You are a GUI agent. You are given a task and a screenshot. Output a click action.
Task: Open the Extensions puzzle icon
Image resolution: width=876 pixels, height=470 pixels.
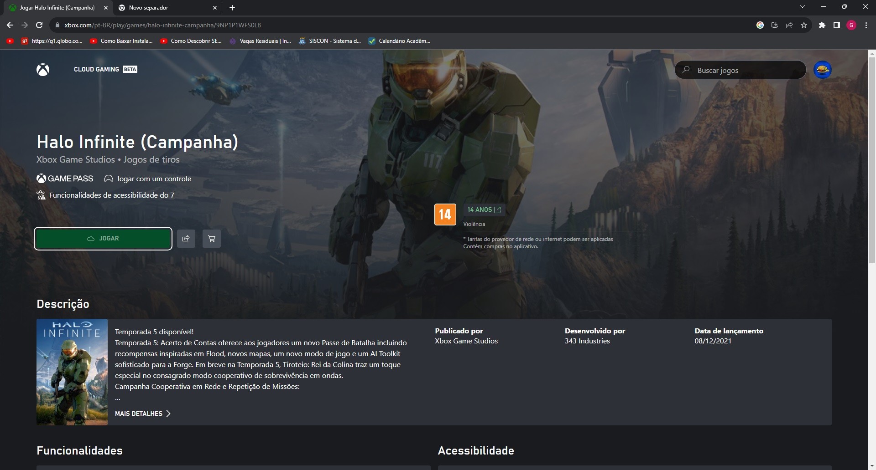coord(822,25)
